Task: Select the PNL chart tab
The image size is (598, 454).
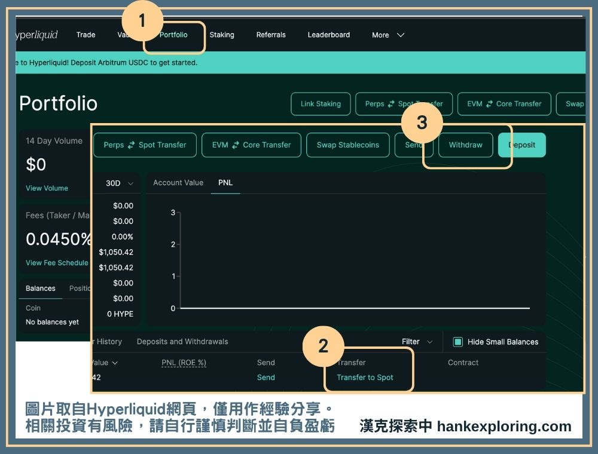Action: click(225, 183)
